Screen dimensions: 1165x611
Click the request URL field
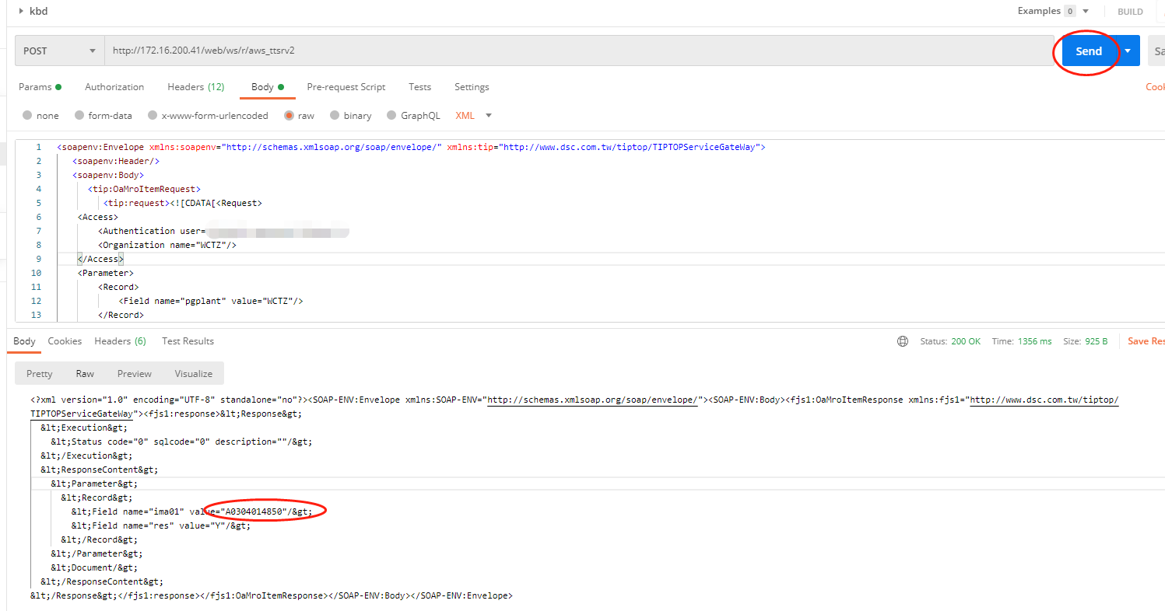(x=579, y=51)
